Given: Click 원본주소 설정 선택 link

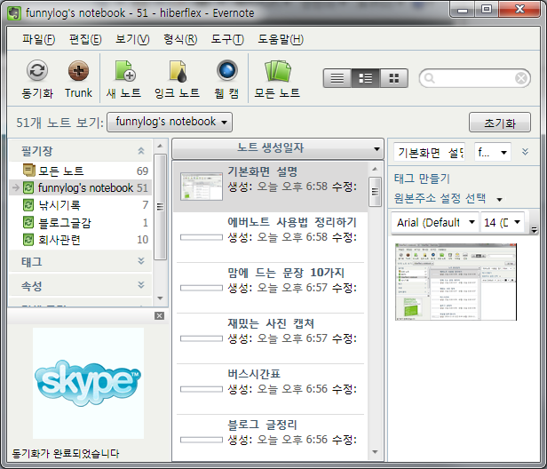Looking at the screenshot, I should click(440, 198).
